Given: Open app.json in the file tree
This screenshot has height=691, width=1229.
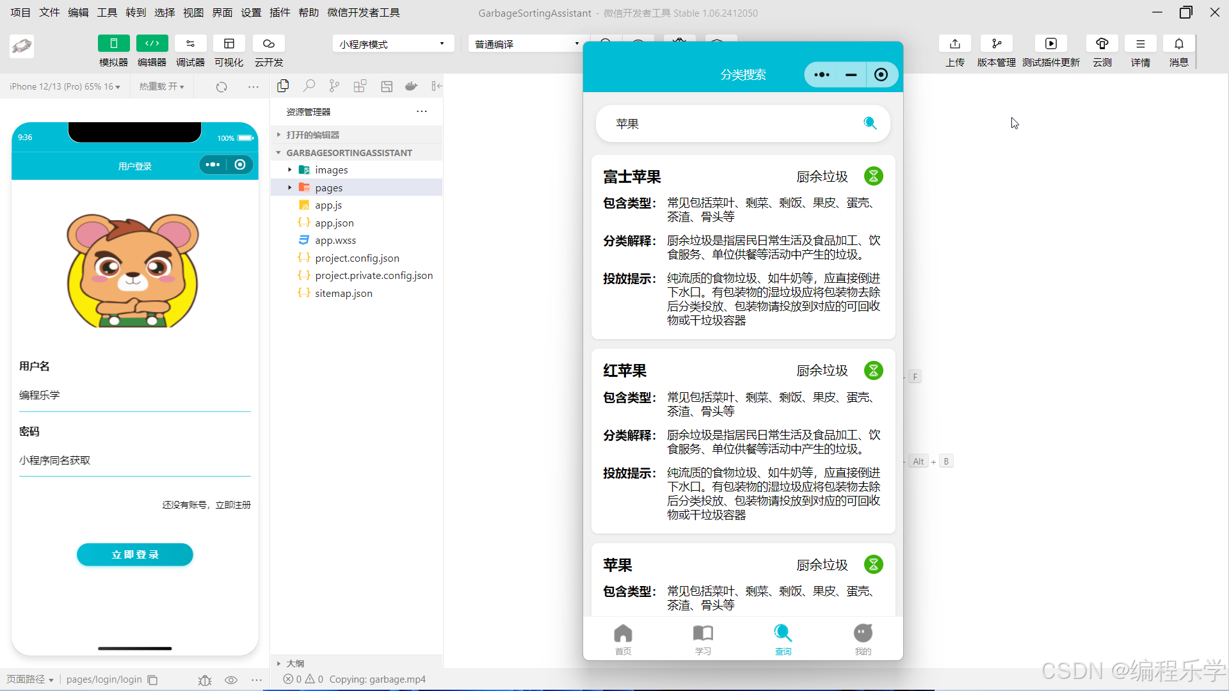Looking at the screenshot, I should pos(333,223).
